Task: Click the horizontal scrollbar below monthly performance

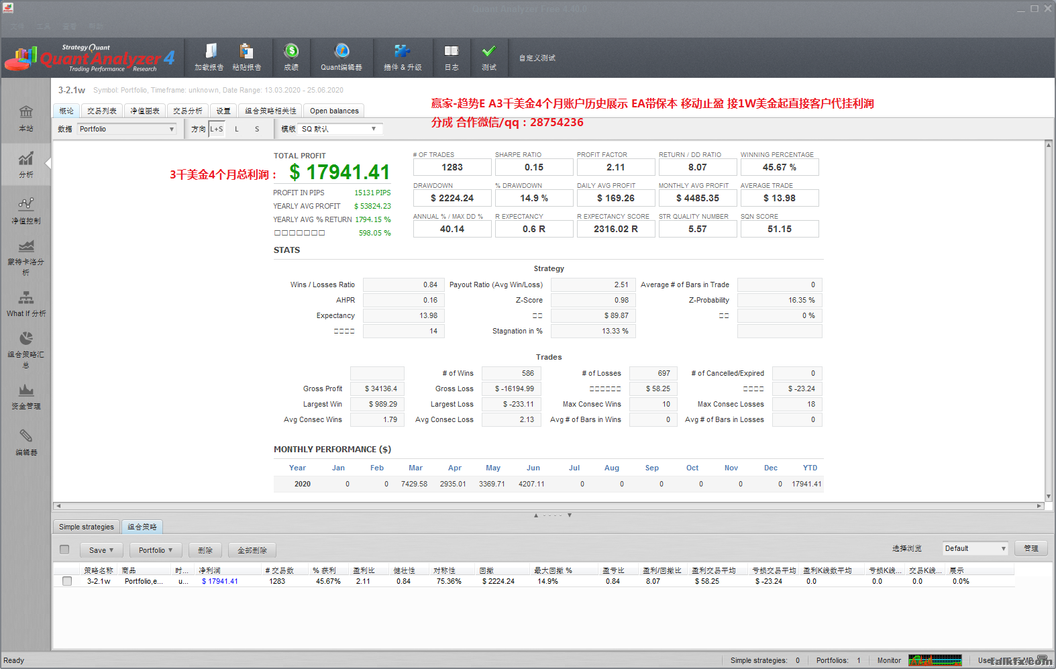Action: tap(549, 506)
